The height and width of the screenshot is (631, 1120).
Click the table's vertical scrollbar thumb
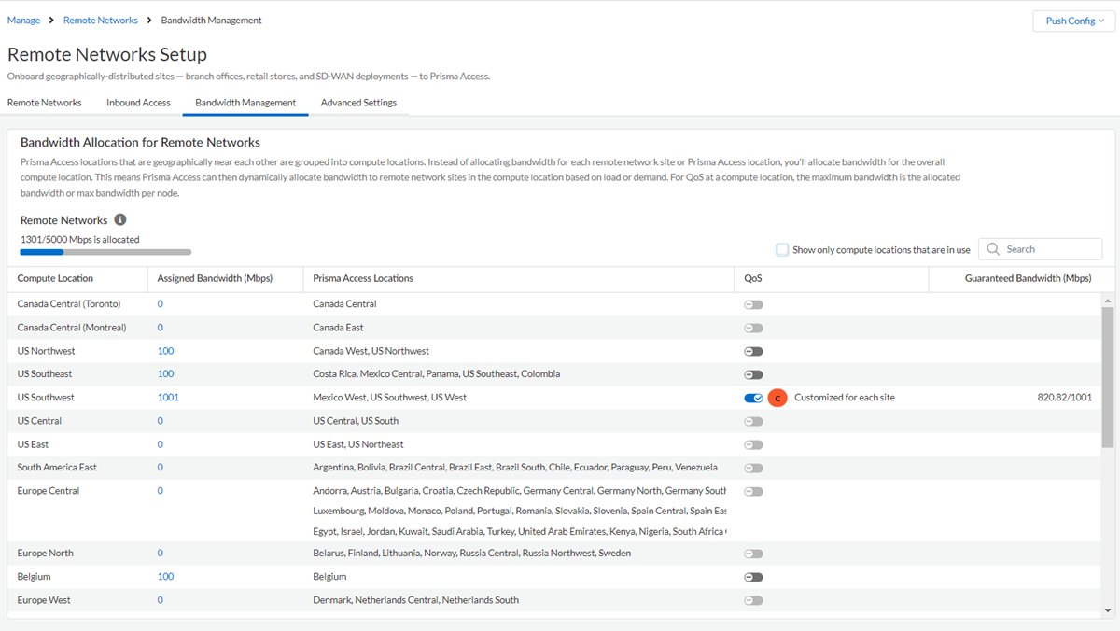coord(1108,373)
